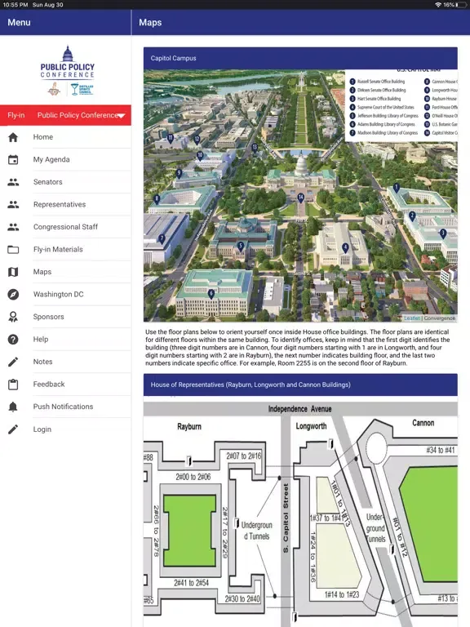Screen dimensions: 470x627
Task: Select the Login menu entry
Action: click(x=65, y=429)
